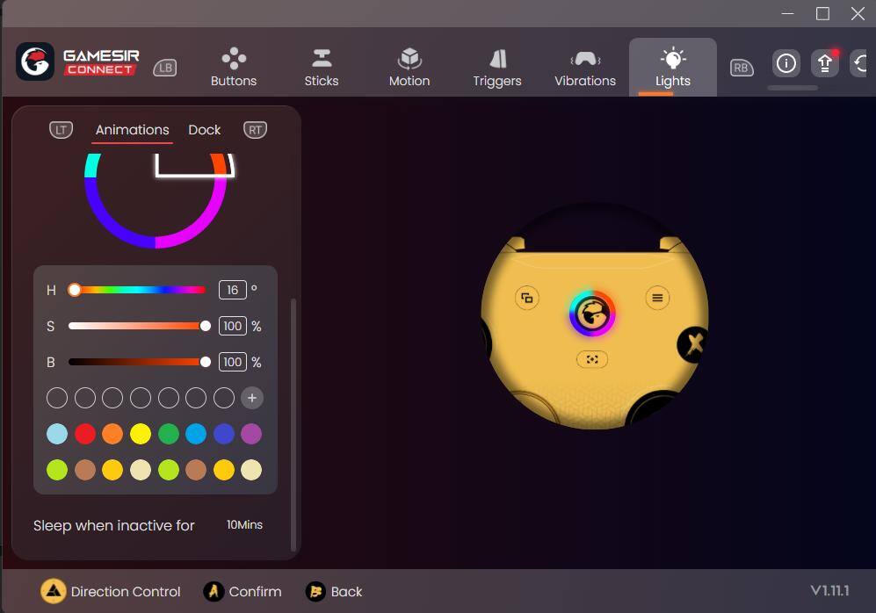Viewport: 876px width, 613px height.
Task: Pick the red swatch
Action: [85, 434]
